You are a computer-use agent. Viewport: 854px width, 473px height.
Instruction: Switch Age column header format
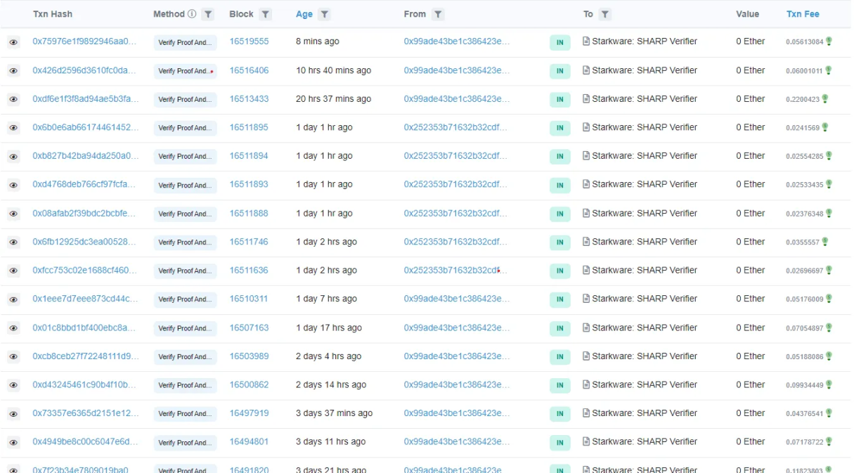click(304, 14)
